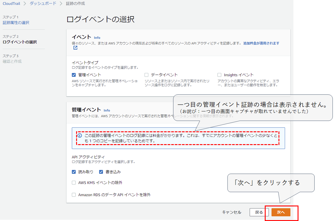Check Amazon RDS のデータ API イベントを除外

(x=74, y=195)
